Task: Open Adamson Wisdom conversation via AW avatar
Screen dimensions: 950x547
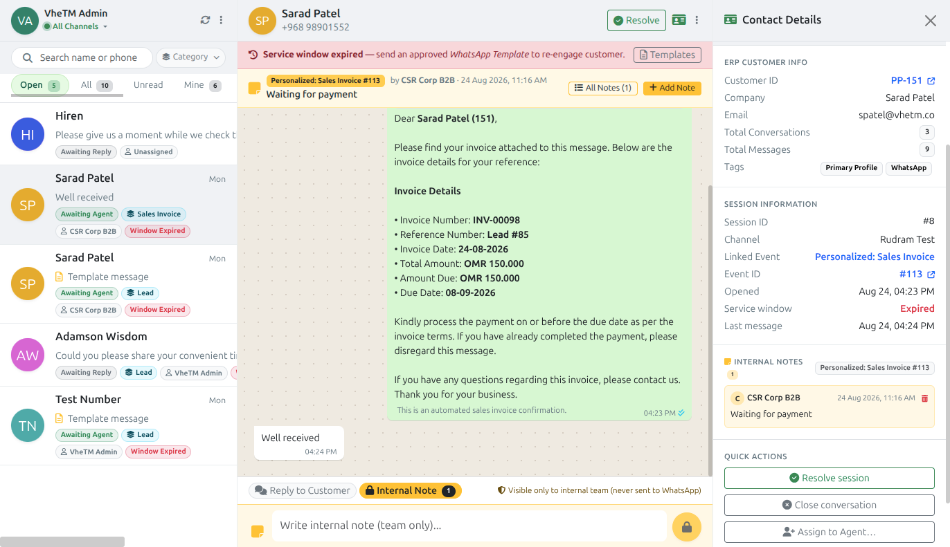Action: tap(28, 355)
